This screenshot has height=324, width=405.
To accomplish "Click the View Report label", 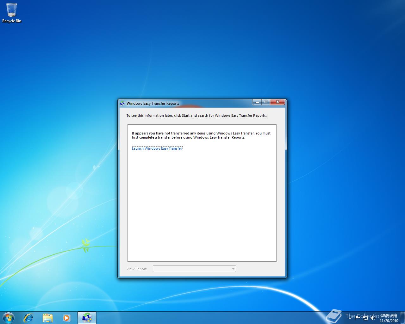I will point(136,269).
